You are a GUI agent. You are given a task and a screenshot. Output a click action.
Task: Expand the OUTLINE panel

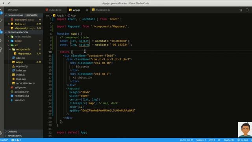pyautogui.click(x=6, y=131)
